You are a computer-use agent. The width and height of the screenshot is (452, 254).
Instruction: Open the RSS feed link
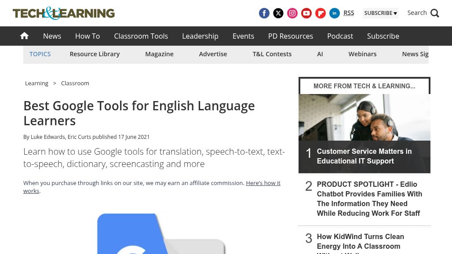tap(349, 13)
